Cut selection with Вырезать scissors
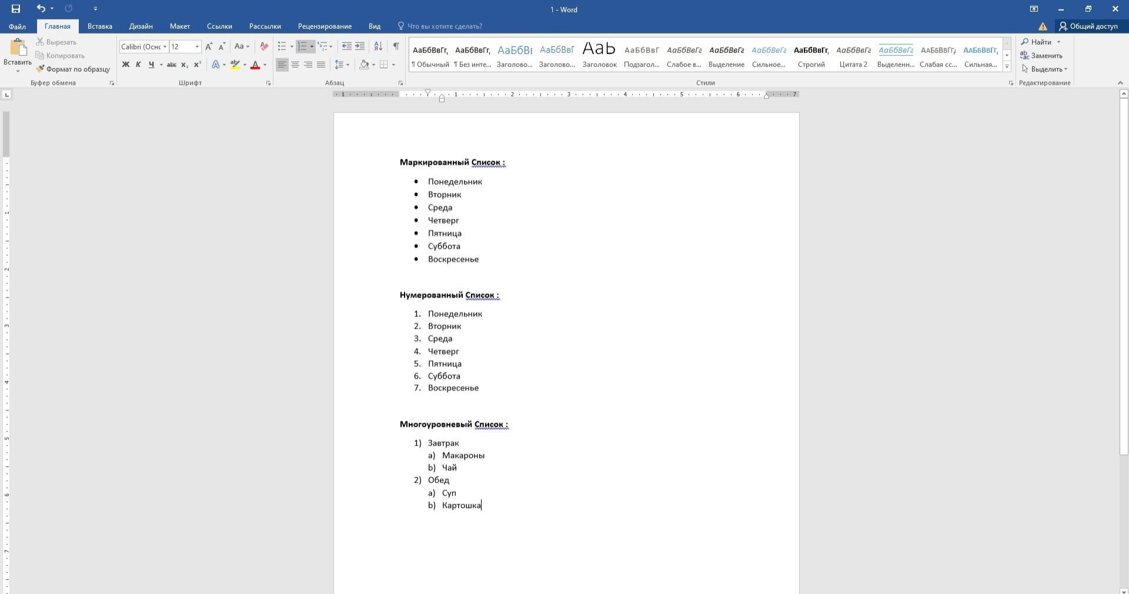The width and height of the screenshot is (1129, 594). [56, 42]
